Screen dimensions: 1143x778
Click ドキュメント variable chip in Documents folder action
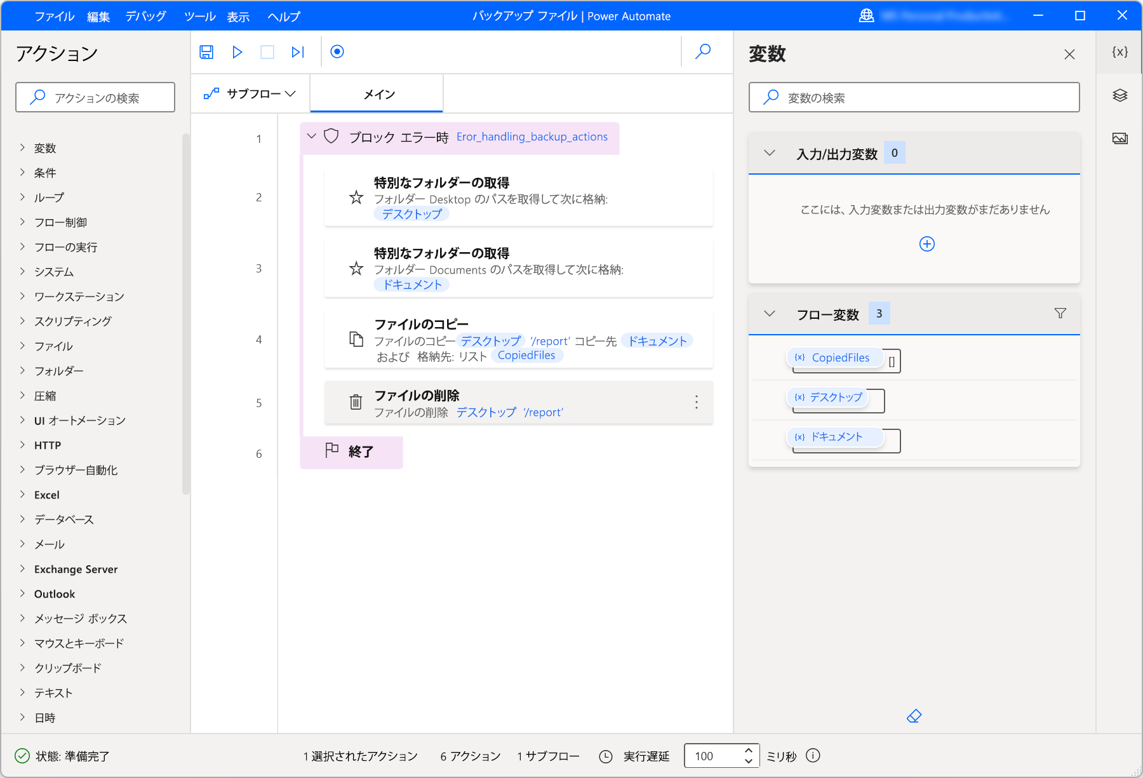[412, 285]
